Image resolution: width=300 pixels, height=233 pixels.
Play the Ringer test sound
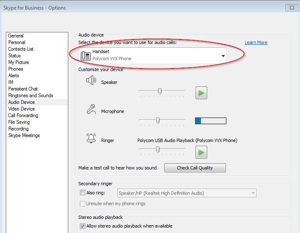pos(201,152)
